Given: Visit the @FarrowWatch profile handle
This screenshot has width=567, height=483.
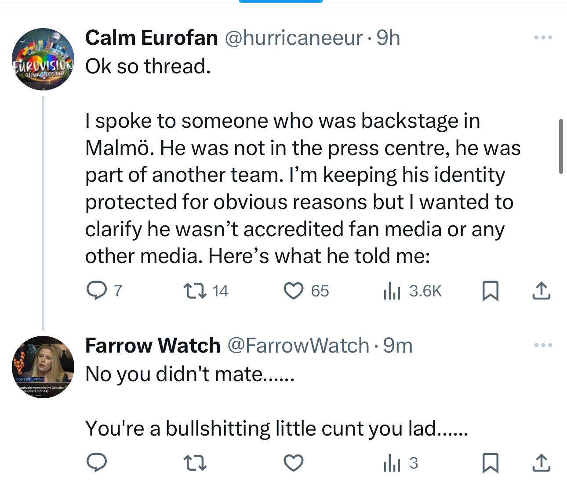Looking at the screenshot, I should point(298,346).
